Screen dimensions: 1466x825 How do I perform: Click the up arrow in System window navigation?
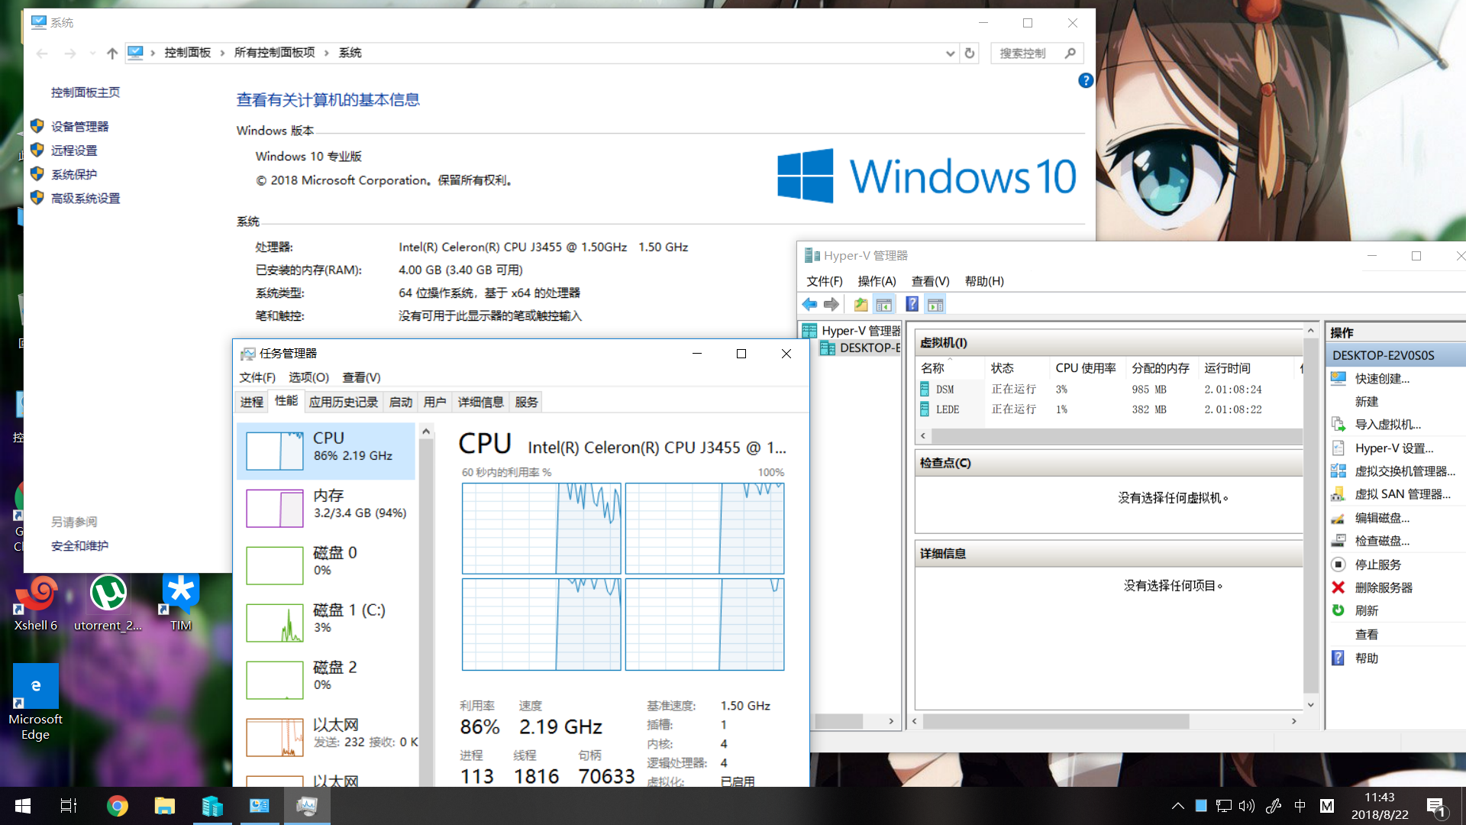pyautogui.click(x=112, y=53)
